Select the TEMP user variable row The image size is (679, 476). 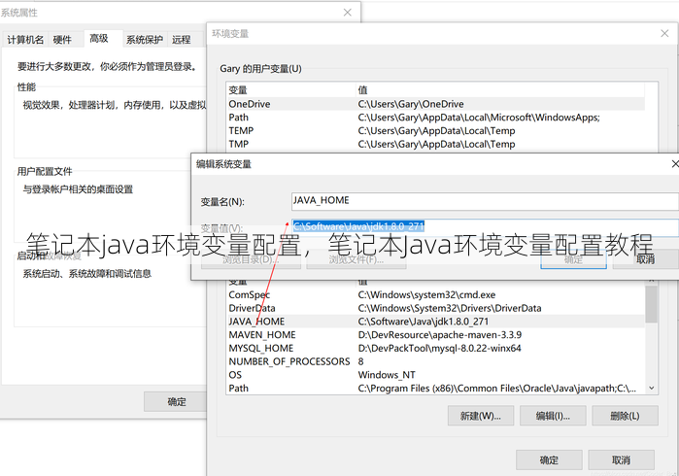436,131
